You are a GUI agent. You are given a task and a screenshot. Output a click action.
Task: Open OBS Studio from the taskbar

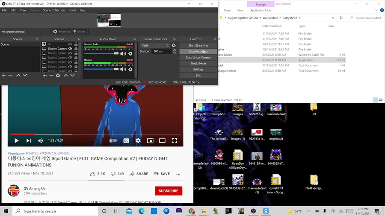[253, 211]
